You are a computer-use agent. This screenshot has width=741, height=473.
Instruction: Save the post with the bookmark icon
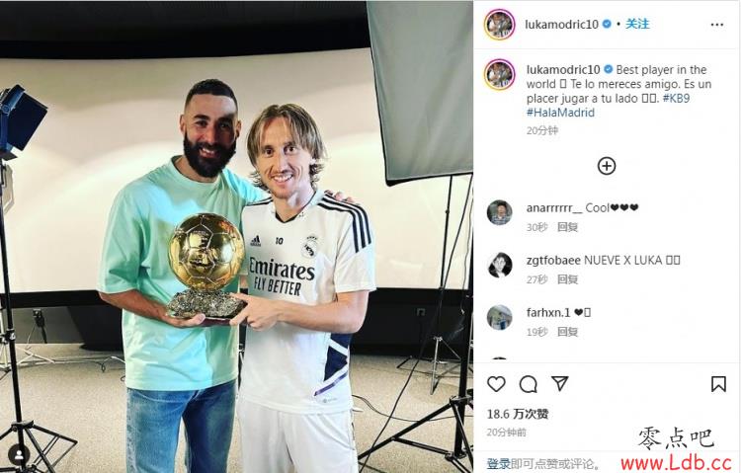[x=718, y=384]
